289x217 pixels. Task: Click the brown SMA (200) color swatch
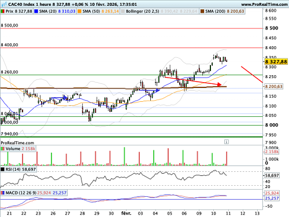202,12
